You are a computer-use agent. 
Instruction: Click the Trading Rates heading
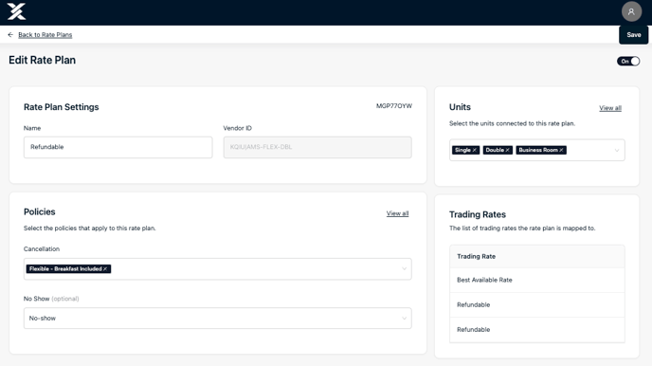tap(478, 214)
